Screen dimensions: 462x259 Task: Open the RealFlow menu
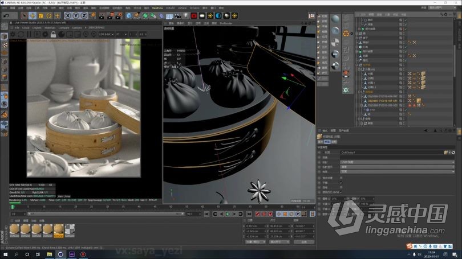pyautogui.click(x=157, y=8)
